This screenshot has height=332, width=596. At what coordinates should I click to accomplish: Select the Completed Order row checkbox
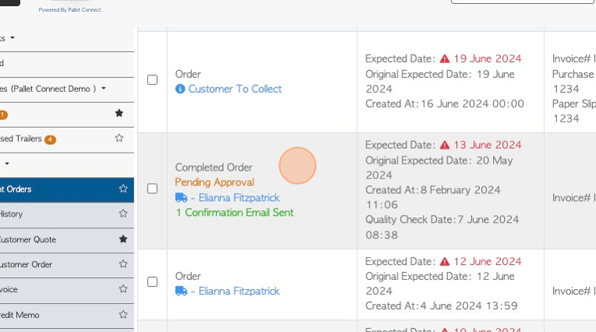pyautogui.click(x=152, y=189)
